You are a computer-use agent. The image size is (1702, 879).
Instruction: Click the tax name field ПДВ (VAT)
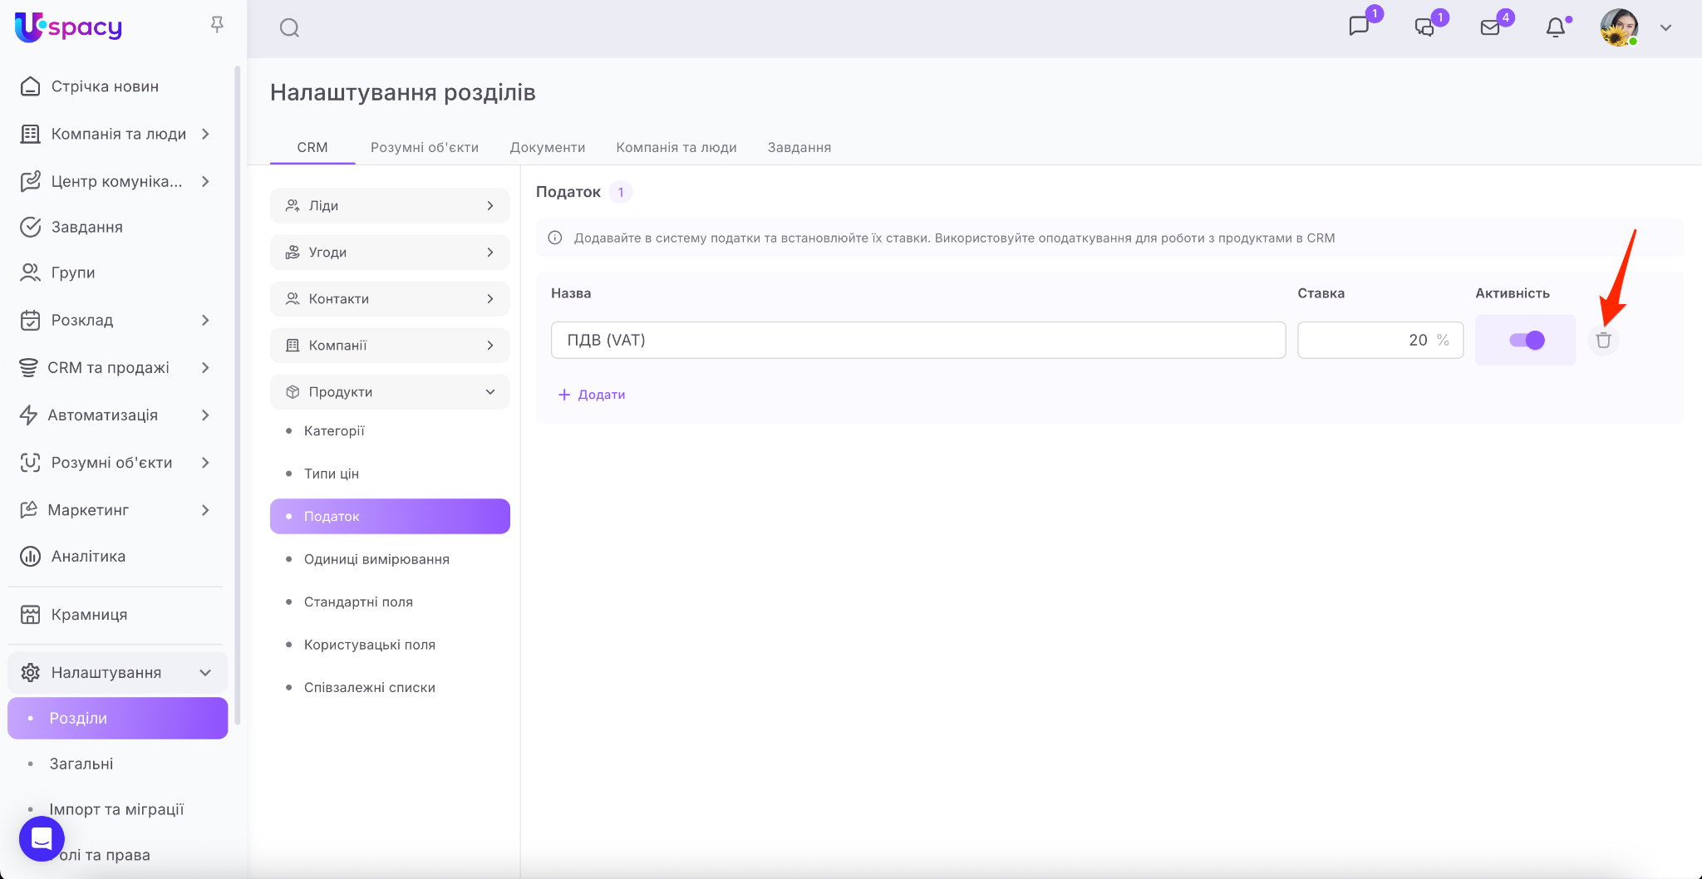point(917,340)
